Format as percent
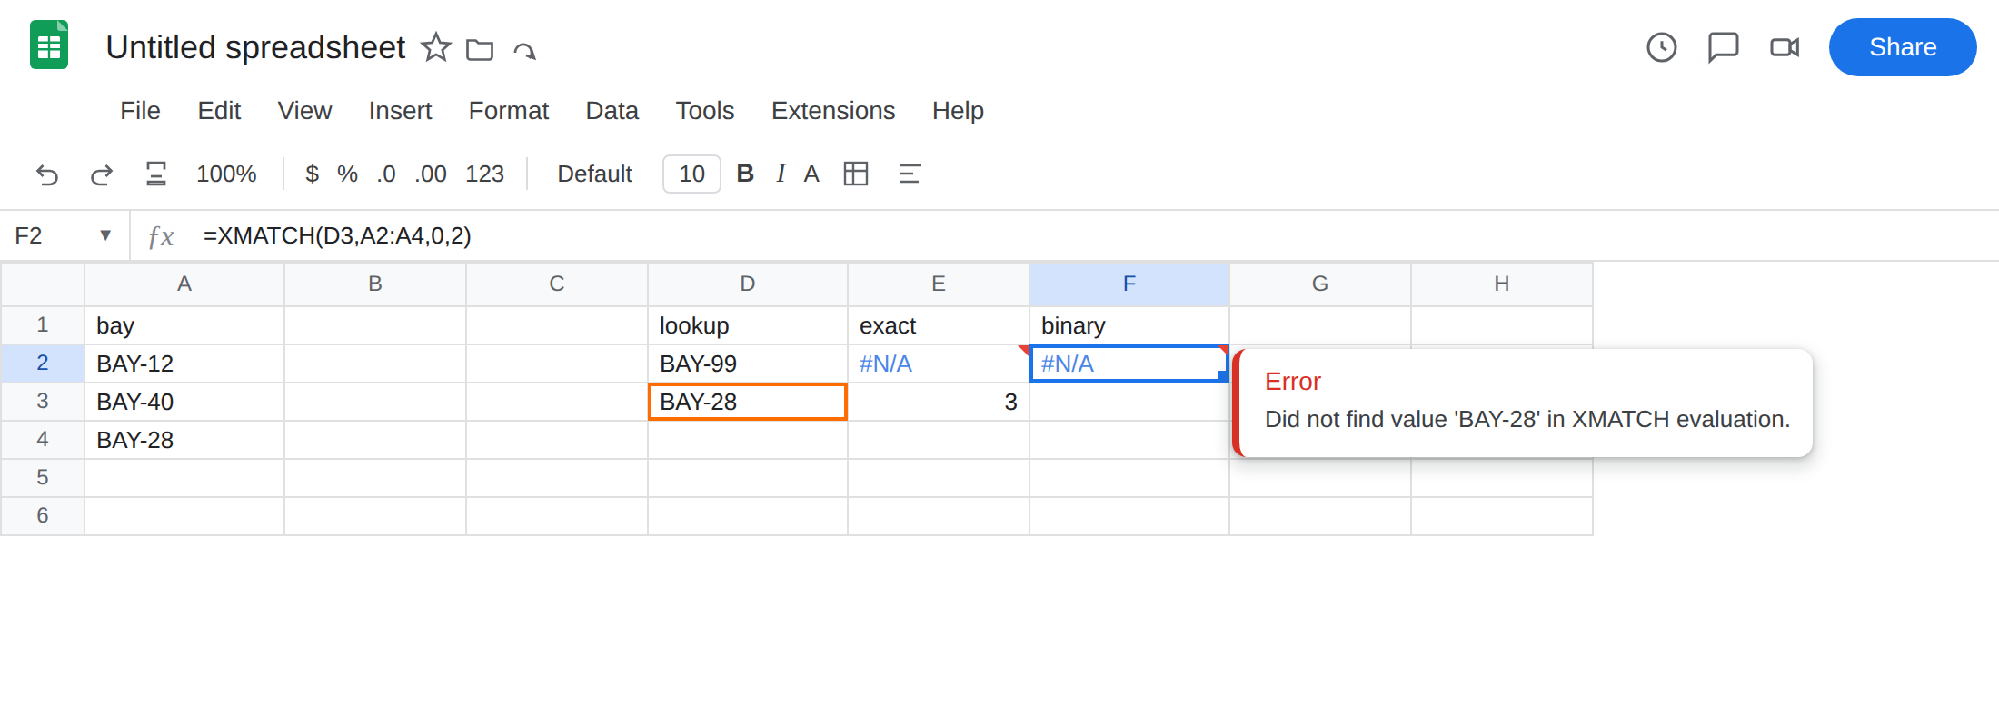The height and width of the screenshot is (727, 1999). (x=347, y=174)
